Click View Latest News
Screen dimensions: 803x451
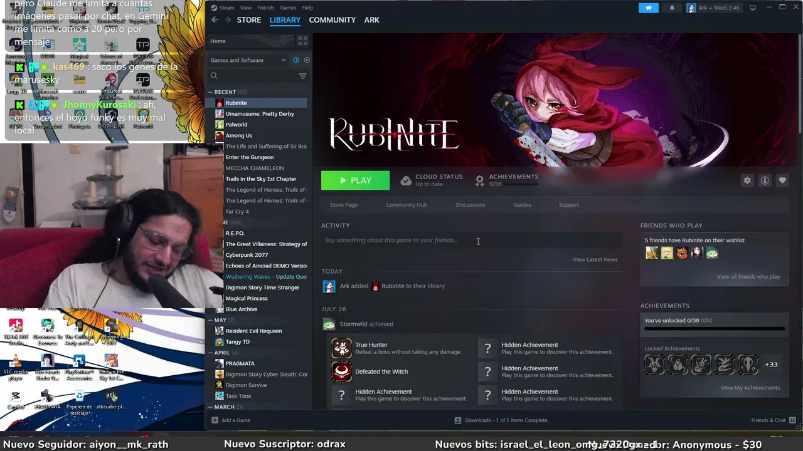point(595,259)
